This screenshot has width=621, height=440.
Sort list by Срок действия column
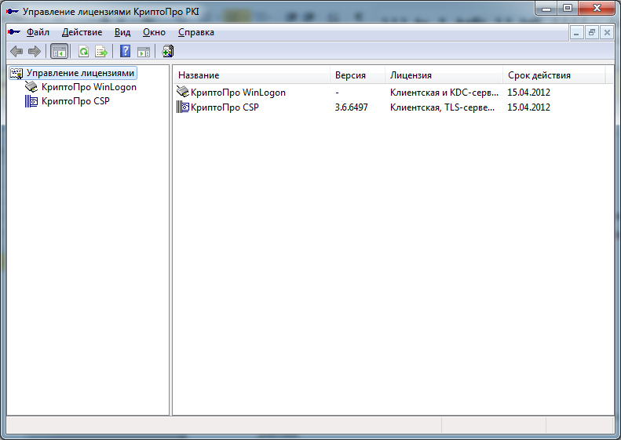[553, 75]
